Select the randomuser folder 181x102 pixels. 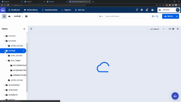13,90
